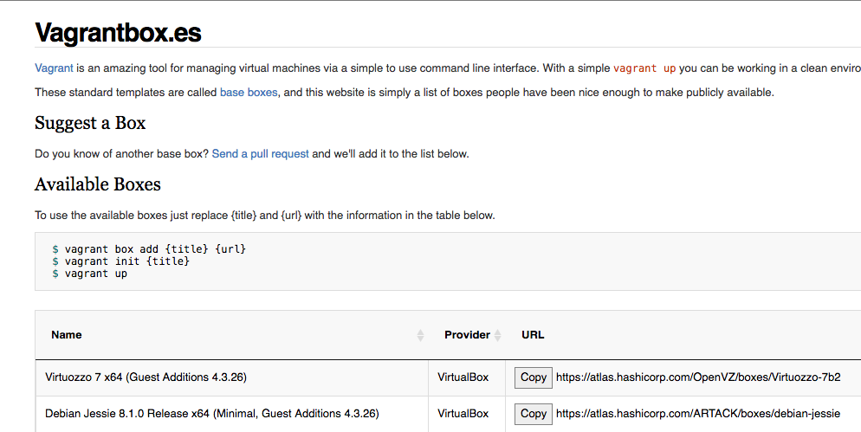Click VirtualBox provider in the Debian Jessie row

(463, 413)
